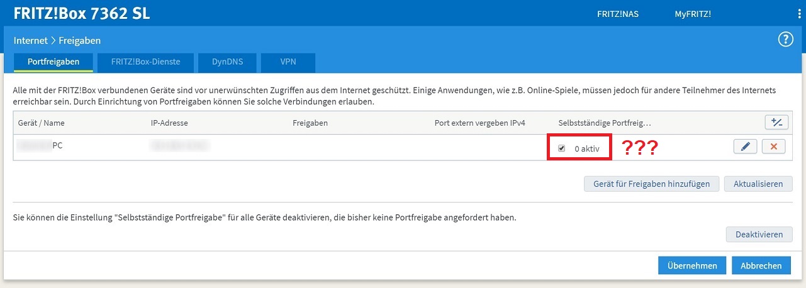The height and width of the screenshot is (288, 806).
Task: Click the 'Gerät / Name' column header
Action: [x=41, y=123]
